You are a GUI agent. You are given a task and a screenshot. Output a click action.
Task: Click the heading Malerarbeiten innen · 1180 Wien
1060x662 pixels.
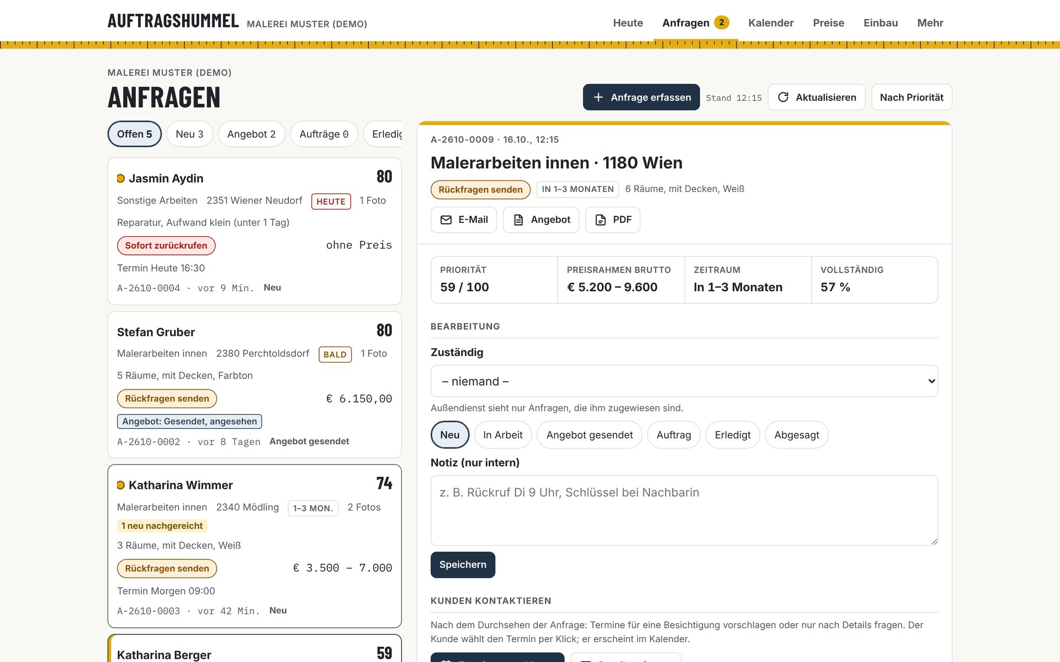click(556, 163)
